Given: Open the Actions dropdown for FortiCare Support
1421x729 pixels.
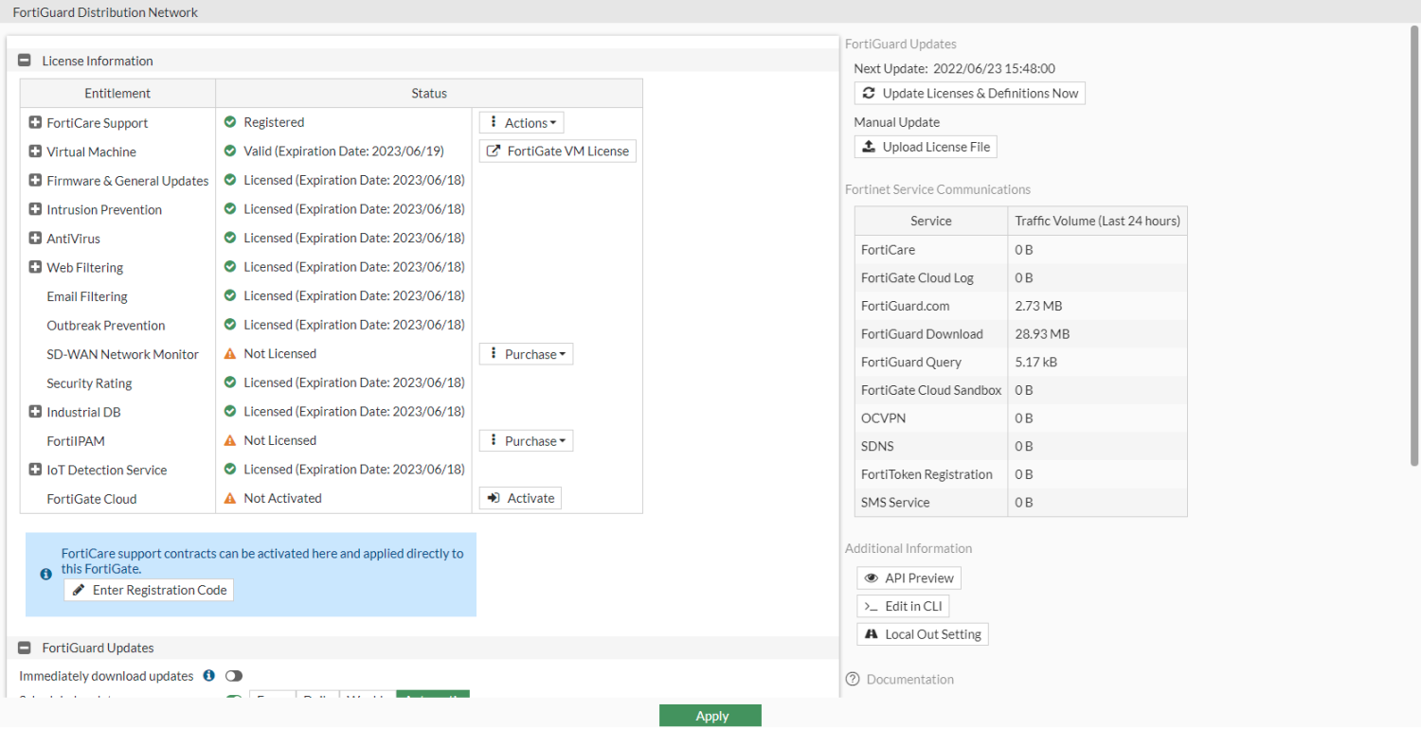Looking at the screenshot, I should coord(520,121).
